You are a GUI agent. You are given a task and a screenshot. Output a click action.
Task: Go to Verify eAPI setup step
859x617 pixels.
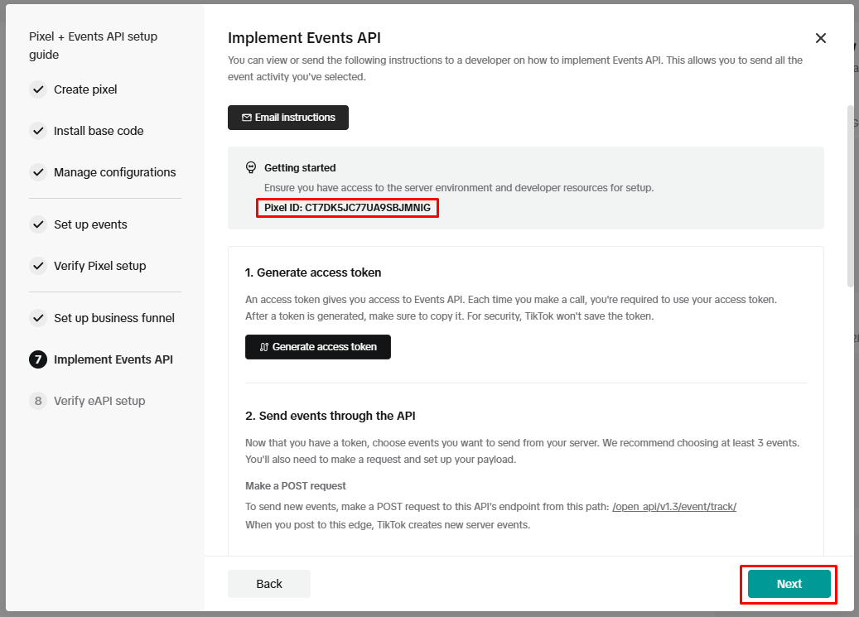[99, 401]
